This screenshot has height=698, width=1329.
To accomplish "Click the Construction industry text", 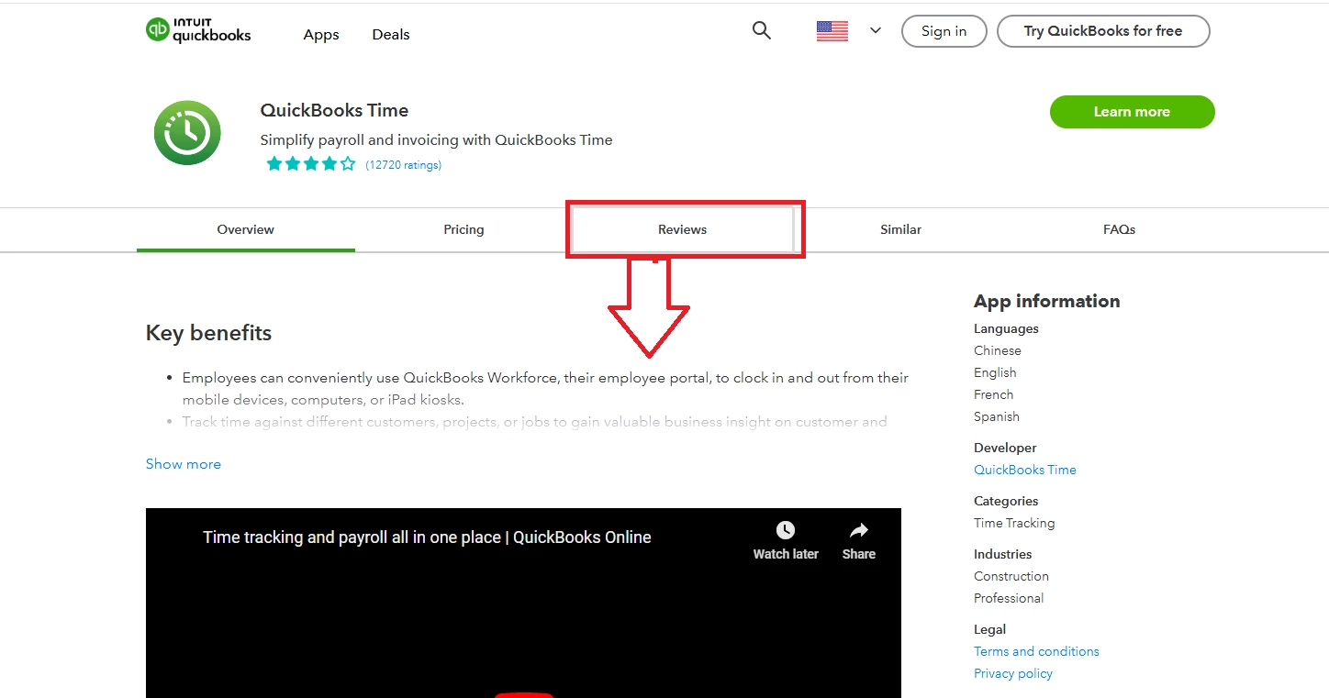I will (1011, 576).
